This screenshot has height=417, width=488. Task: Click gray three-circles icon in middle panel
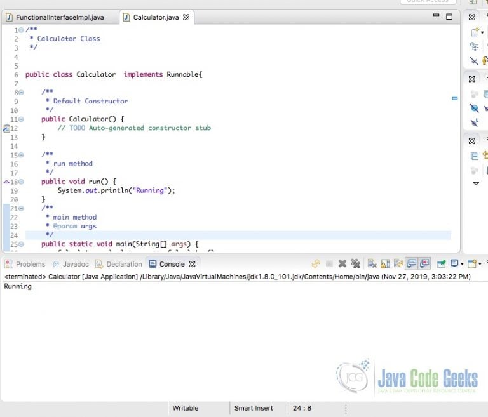click(x=474, y=94)
